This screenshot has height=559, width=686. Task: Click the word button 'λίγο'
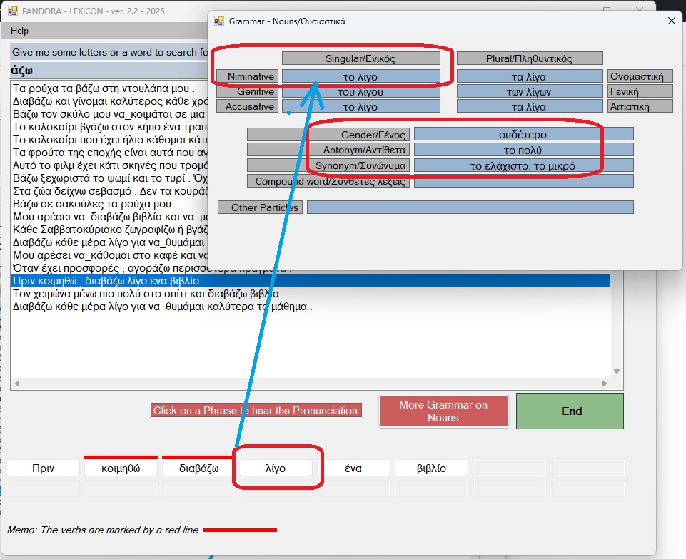[x=276, y=468]
